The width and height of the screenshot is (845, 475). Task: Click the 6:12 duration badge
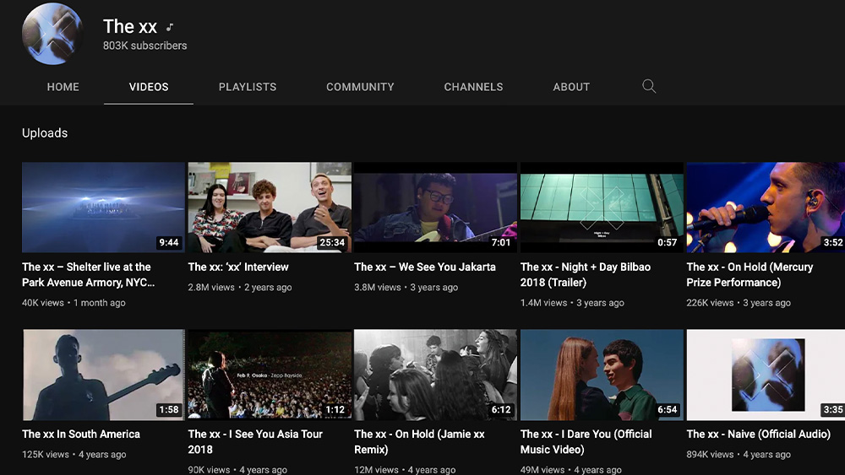pyautogui.click(x=500, y=410)
